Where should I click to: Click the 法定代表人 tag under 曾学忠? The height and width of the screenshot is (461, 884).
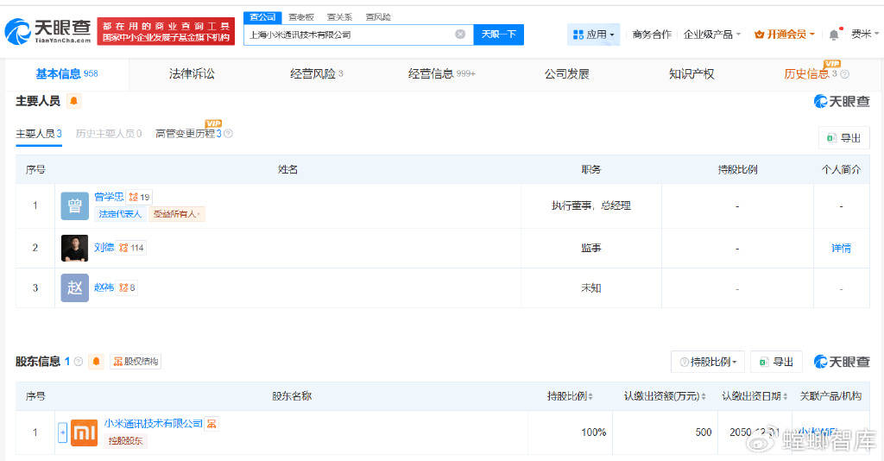coord(120,214)
